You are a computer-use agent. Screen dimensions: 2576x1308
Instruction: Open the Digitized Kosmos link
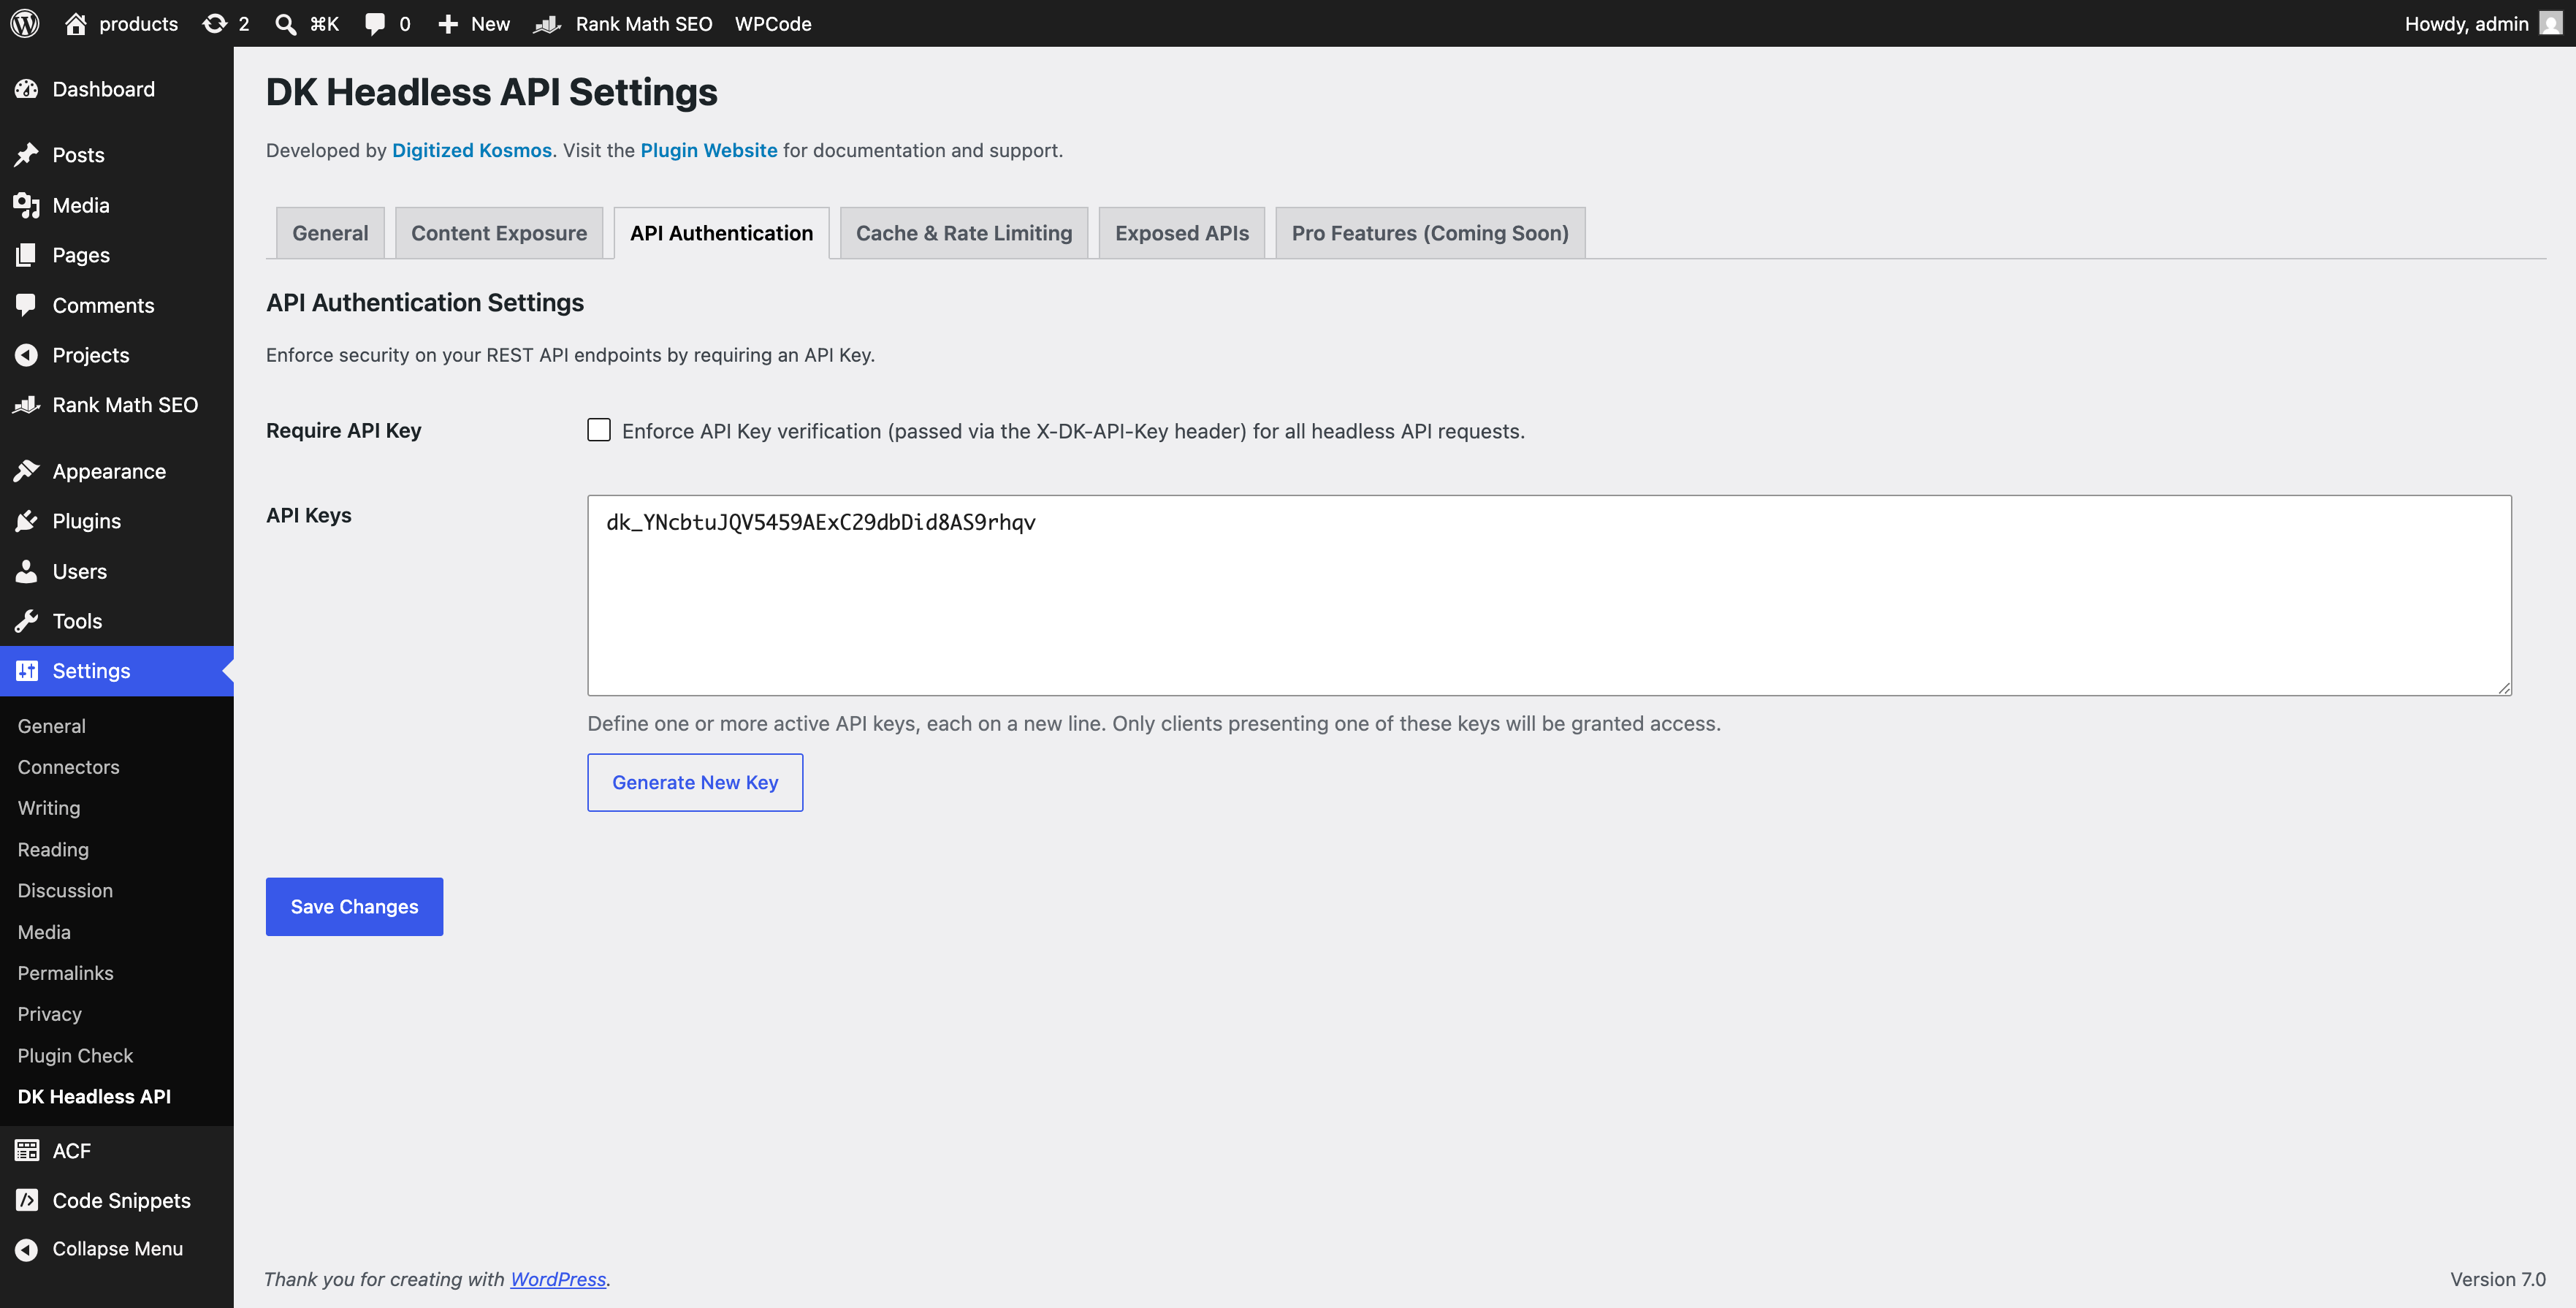coord(472,150)
